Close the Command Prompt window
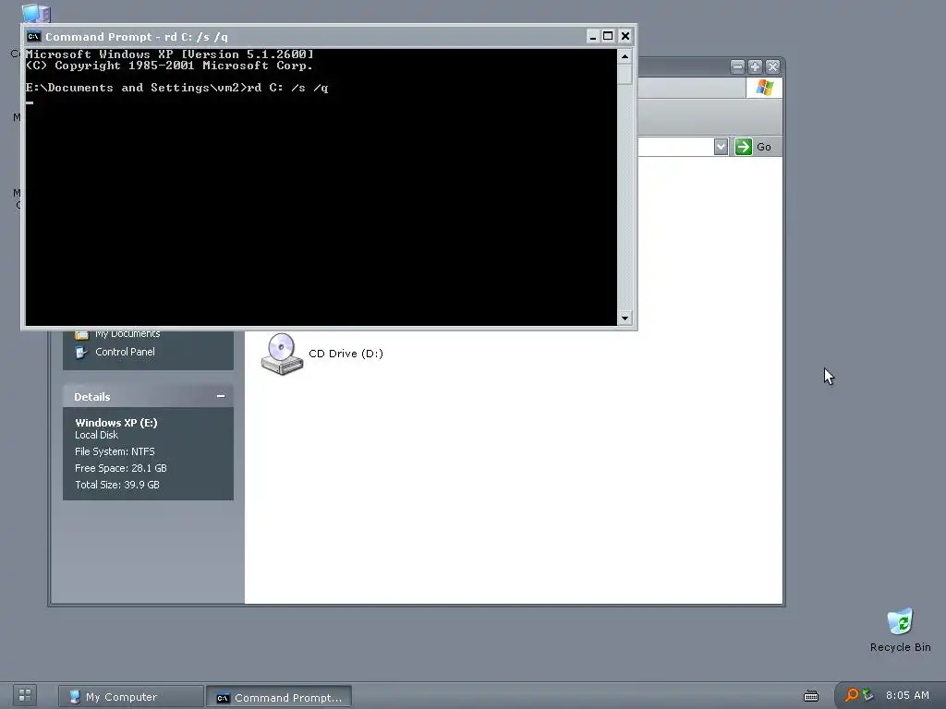946x709 pixels. point(625,36)
